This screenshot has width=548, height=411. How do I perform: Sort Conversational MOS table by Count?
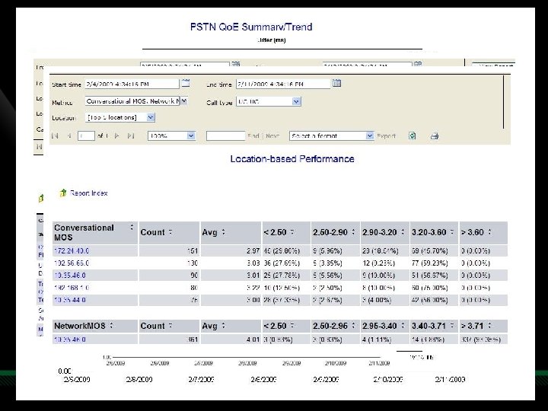[170, 232]
